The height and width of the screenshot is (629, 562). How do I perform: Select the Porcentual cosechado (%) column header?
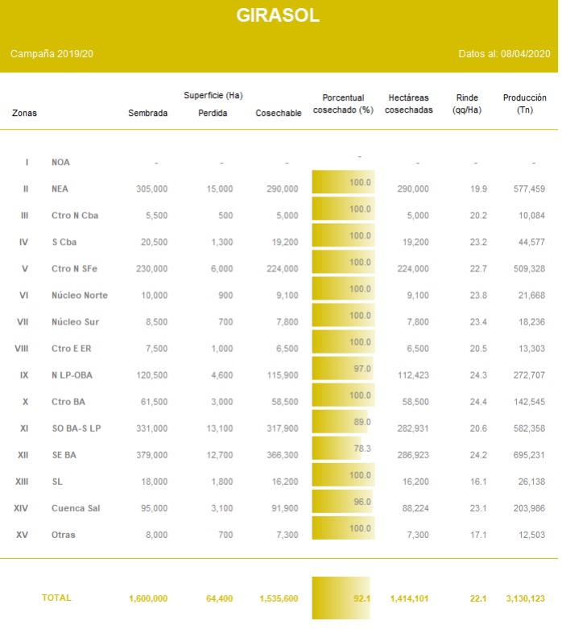[x=343, y=104]
